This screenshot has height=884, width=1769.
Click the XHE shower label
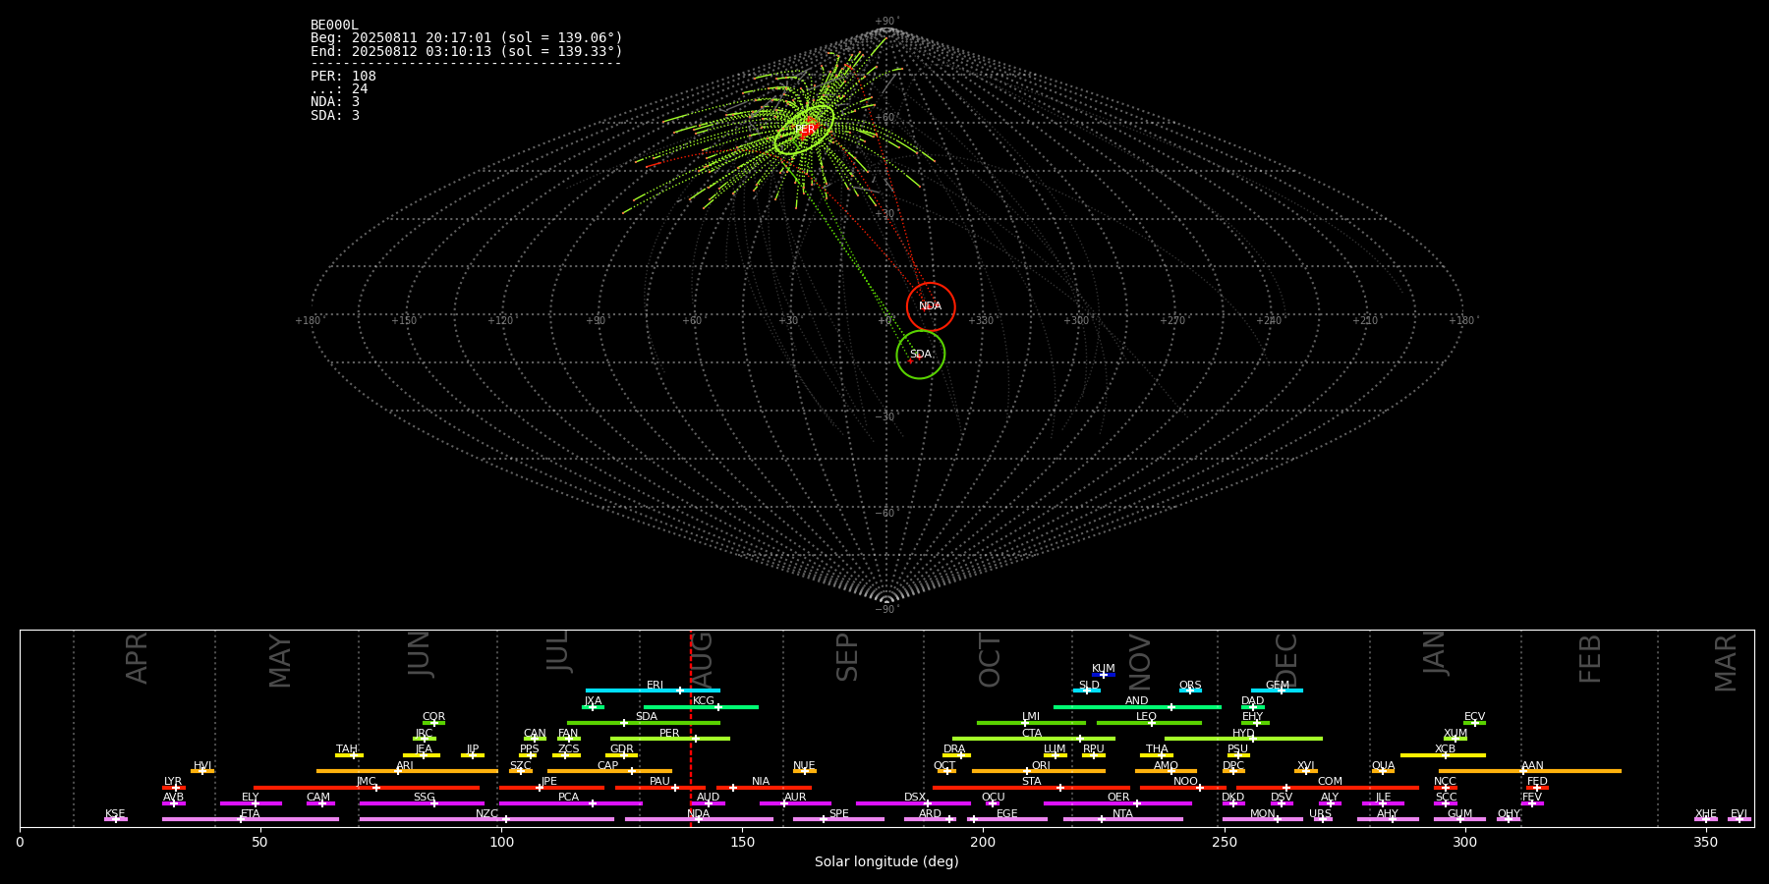click(x=1706, y=814)
